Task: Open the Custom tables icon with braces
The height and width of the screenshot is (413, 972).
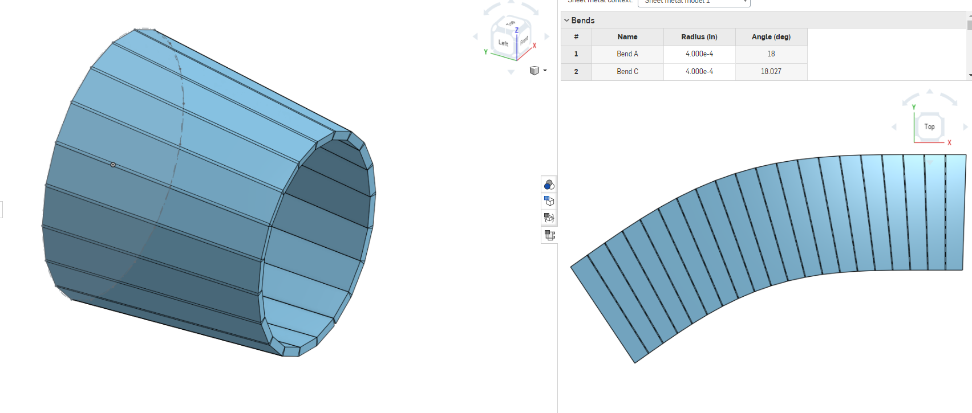Action: tap(549, 218)
